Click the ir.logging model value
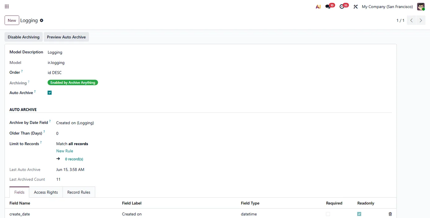Image resolution: width=430 pixels, height=218 pixels. pyautogui.click(x=56, y=62)
